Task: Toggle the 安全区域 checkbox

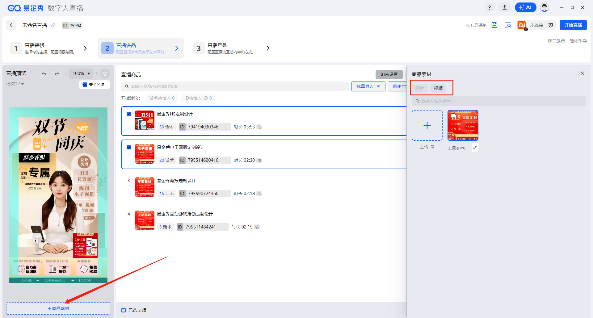Action: tap(85, 85)
